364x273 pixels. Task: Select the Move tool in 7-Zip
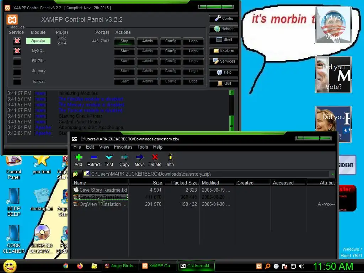[139, 160]
